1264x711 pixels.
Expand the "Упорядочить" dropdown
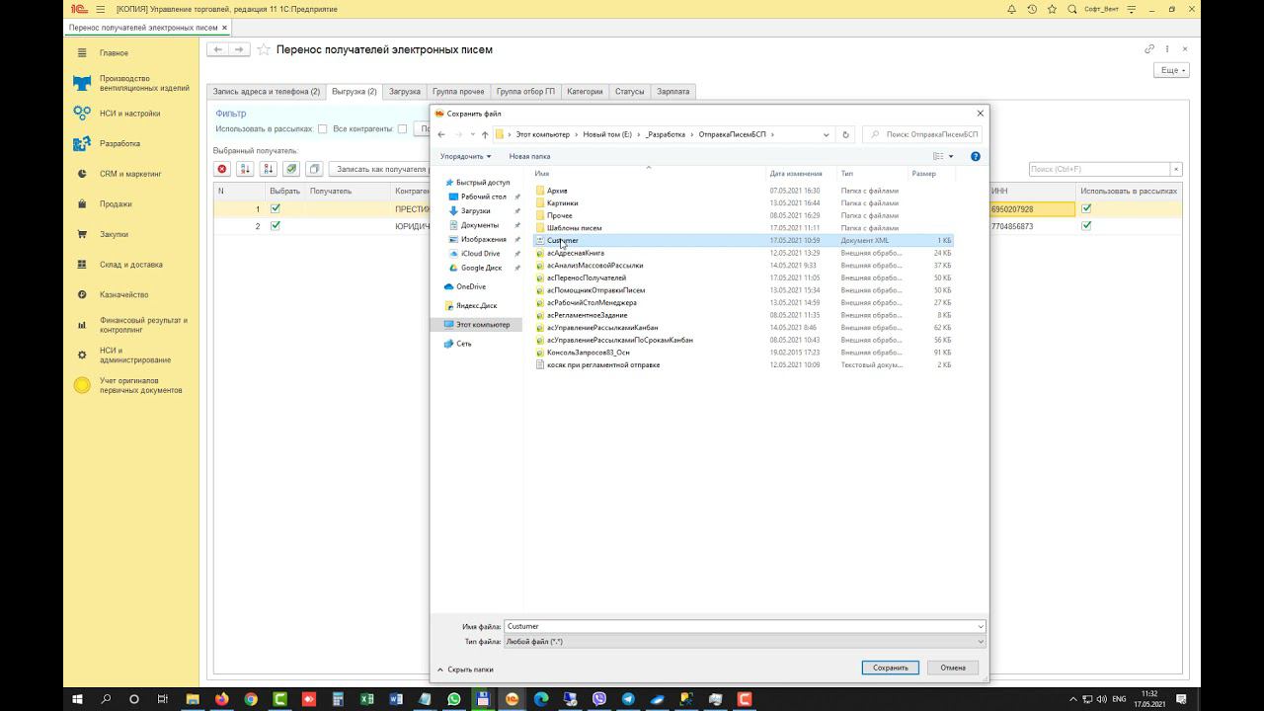tap(465, 156)
